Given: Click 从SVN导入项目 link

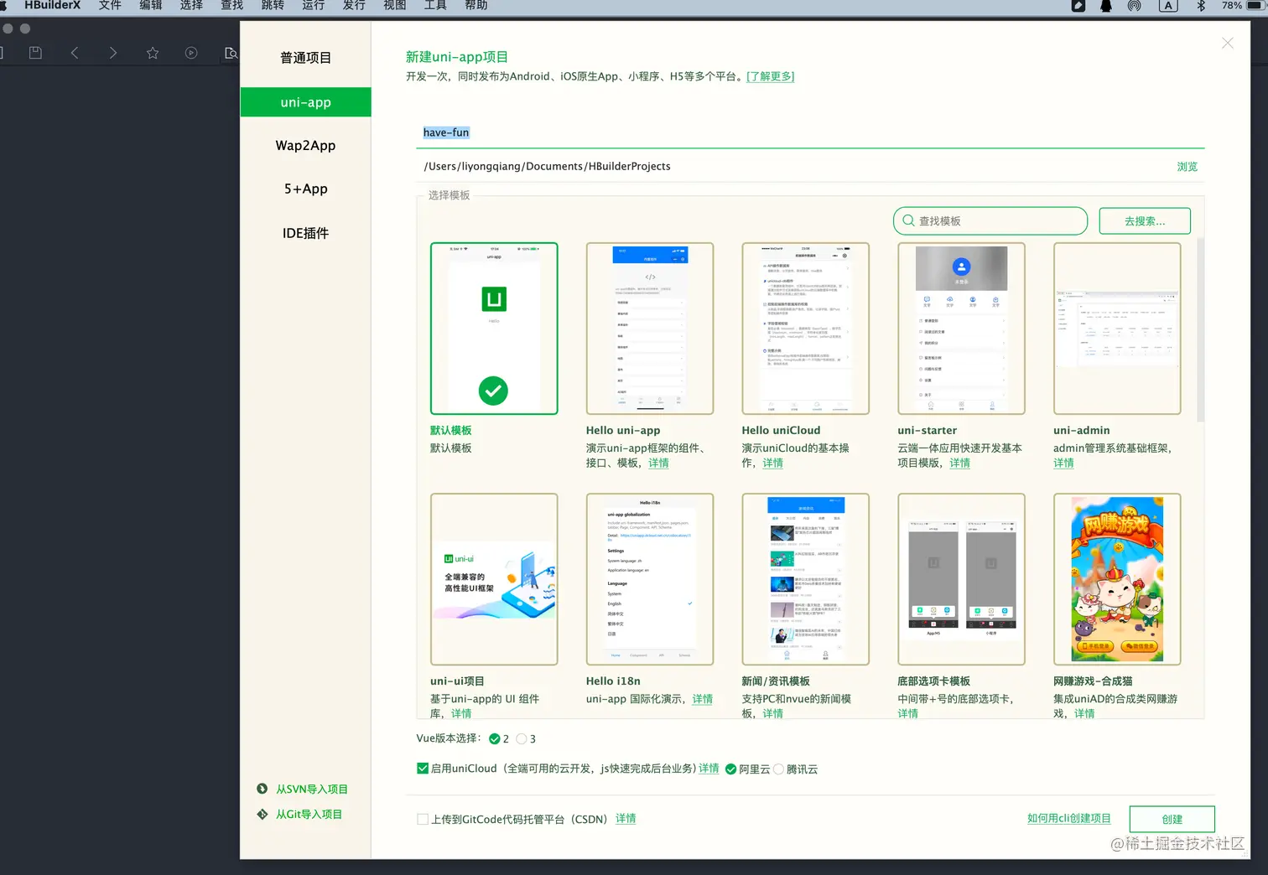Looking at the screenshot, I should click(312, 790).
